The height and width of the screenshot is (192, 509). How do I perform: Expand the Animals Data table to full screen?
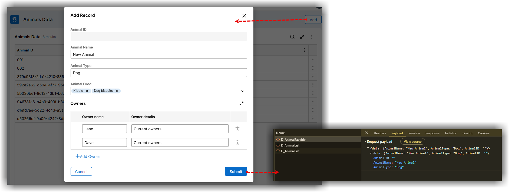coord(302,37)
